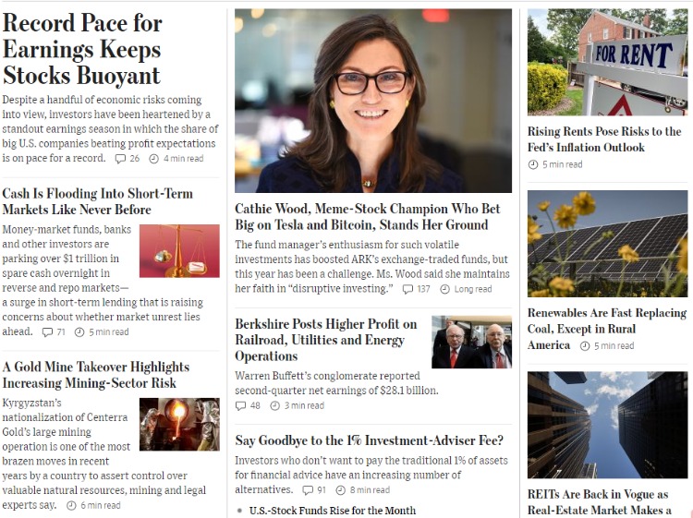
Task: Click the solar panels with flowers image
Action: [x=607, y=244]
